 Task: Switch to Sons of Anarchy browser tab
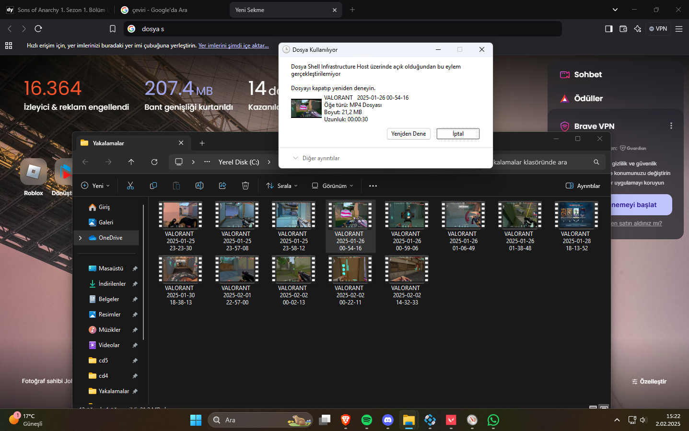point(58,10)
